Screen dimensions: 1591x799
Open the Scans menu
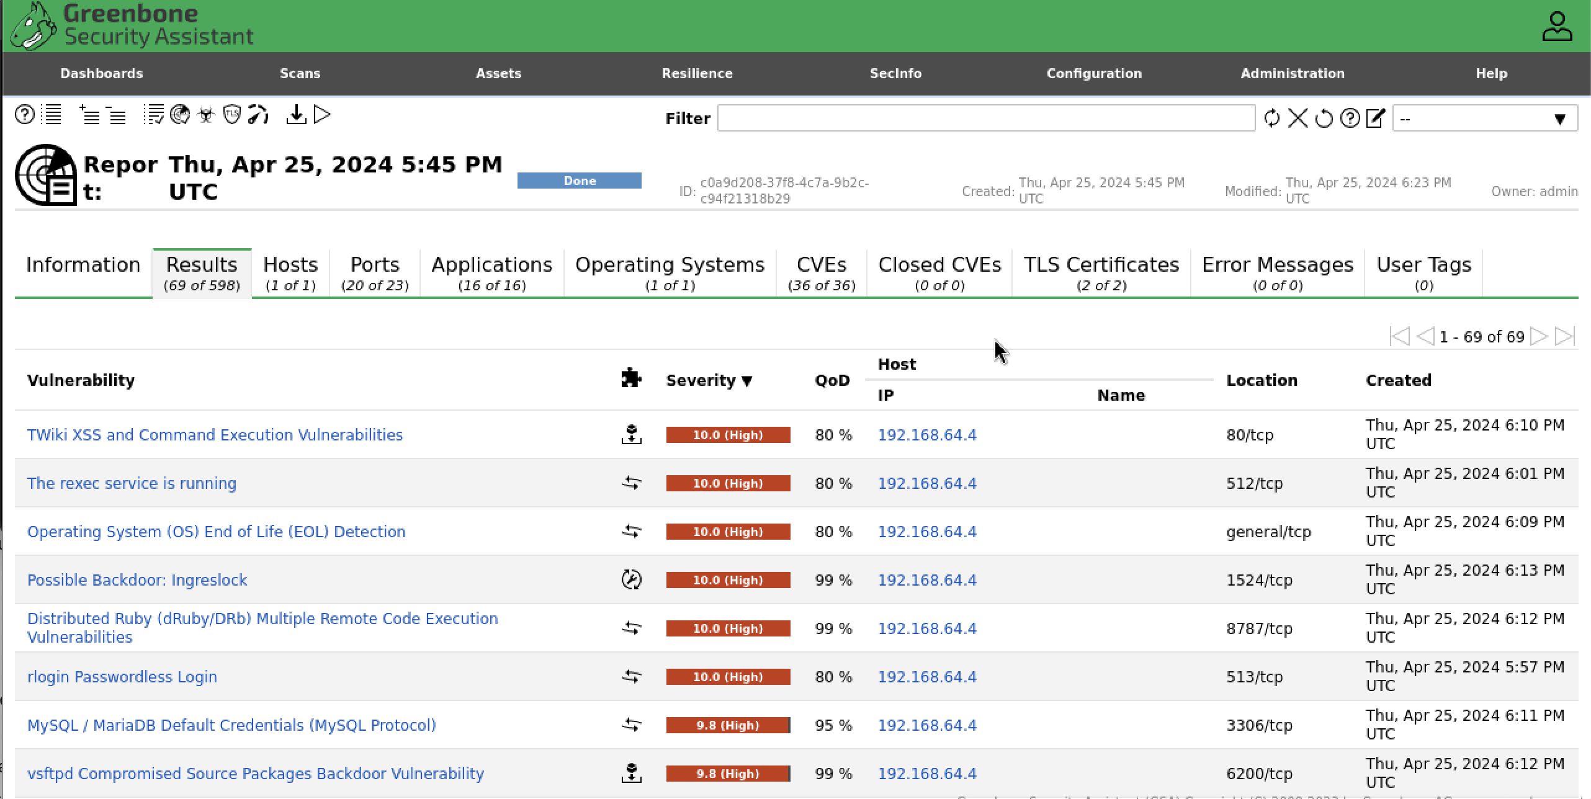click(300, 73)
